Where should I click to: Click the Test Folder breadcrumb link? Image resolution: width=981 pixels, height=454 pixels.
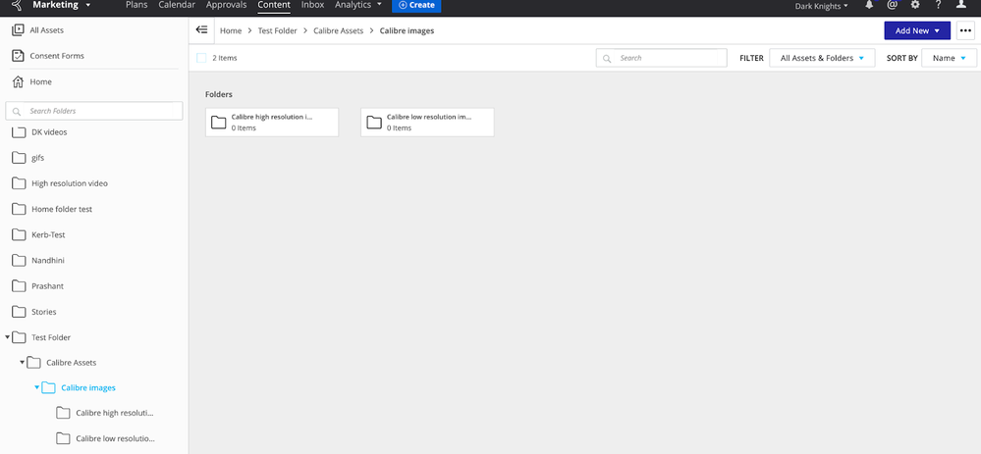tap(277, 30)
